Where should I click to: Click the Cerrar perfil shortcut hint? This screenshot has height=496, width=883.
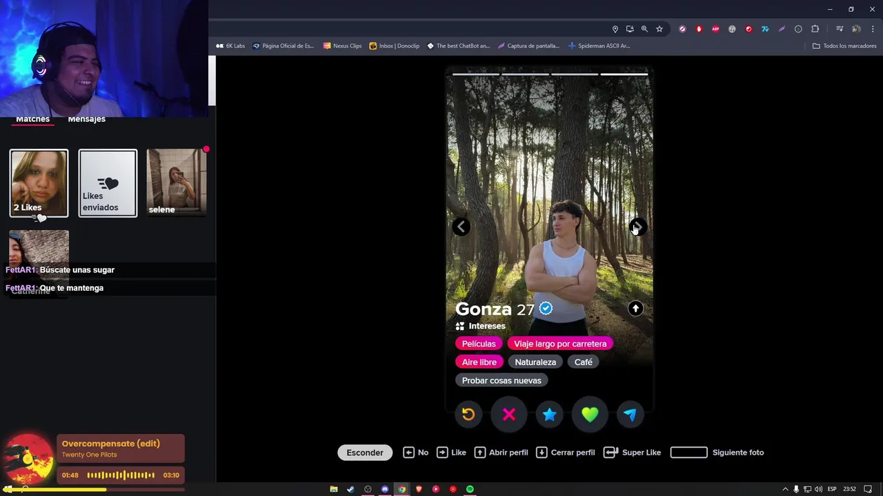[x=566, y=453]
